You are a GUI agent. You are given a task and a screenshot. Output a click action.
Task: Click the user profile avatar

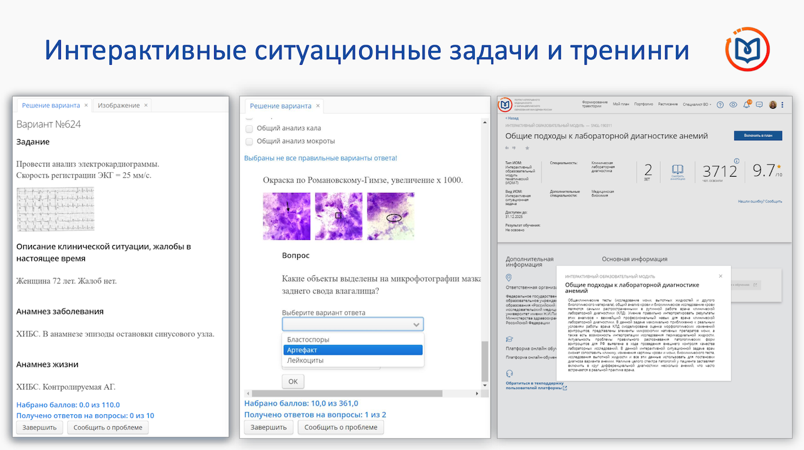tap(773, 104)
